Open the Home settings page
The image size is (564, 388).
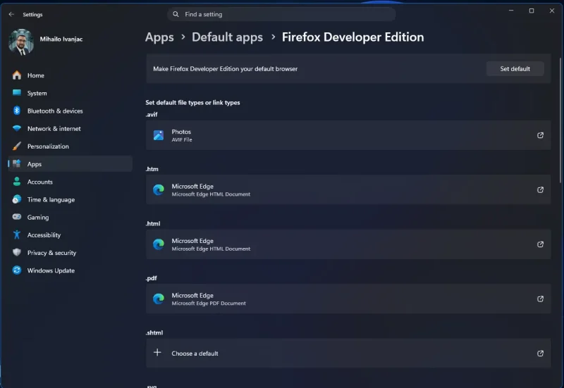point(70,75)
